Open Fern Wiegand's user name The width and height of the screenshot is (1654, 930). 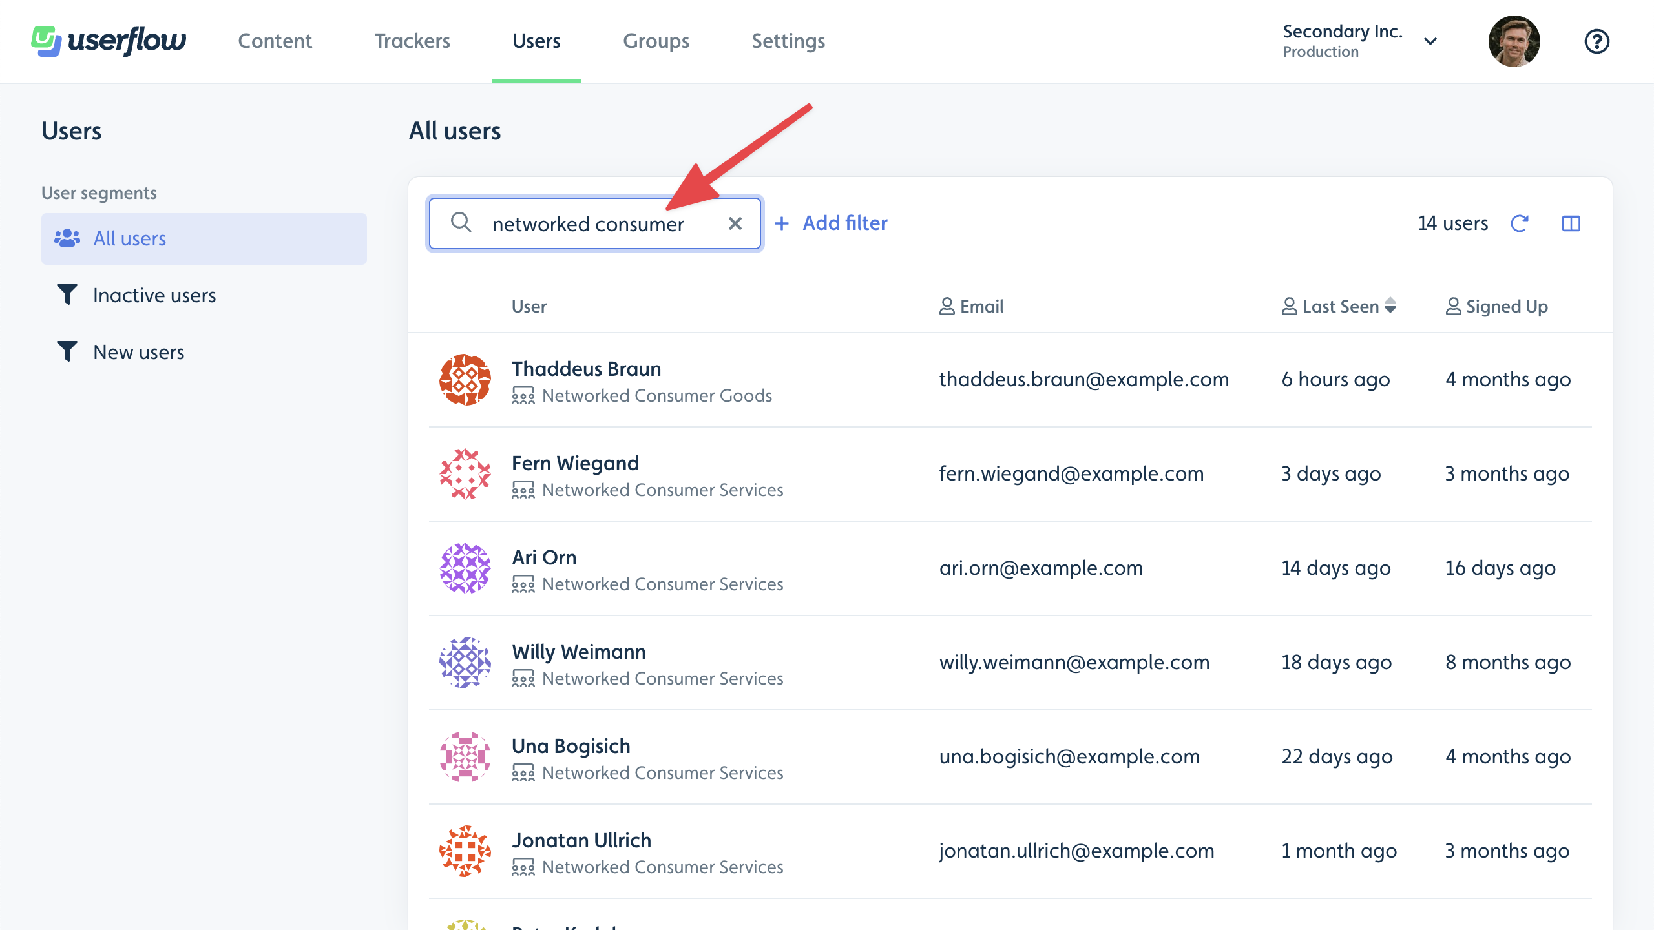point(575,463)
